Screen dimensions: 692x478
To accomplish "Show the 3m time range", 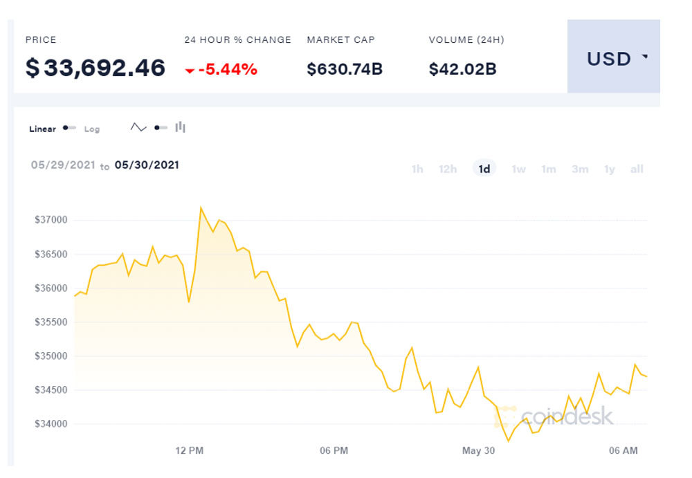I will click(580, 169).
